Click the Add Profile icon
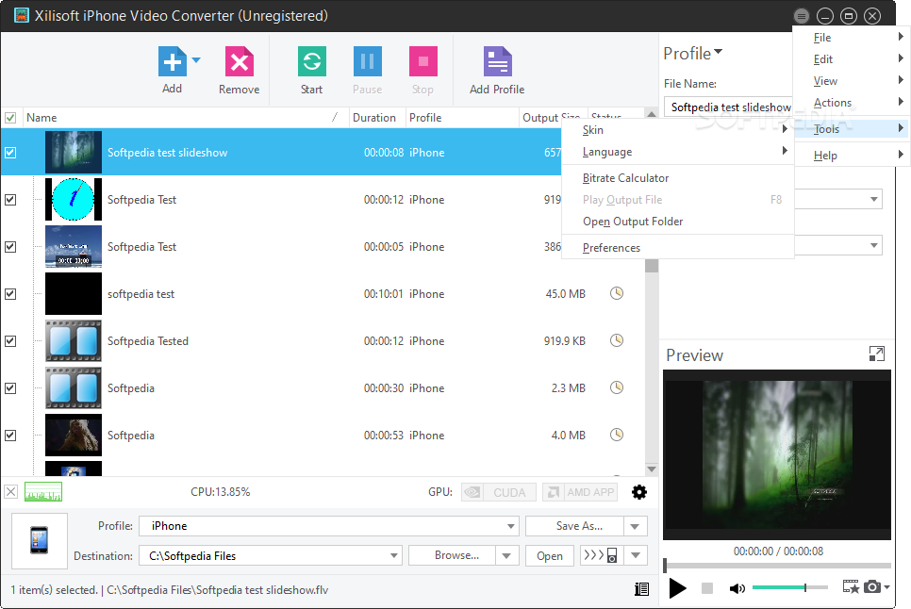The height and width of the screenshot is (609, 911). click(497, 61)
